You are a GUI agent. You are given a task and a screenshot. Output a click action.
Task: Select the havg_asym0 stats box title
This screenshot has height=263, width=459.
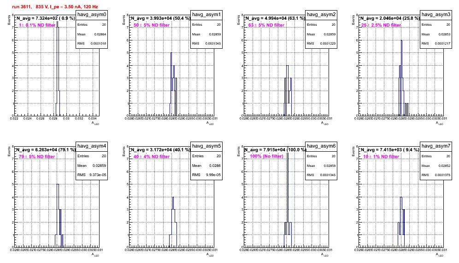[x=92, y=15]
